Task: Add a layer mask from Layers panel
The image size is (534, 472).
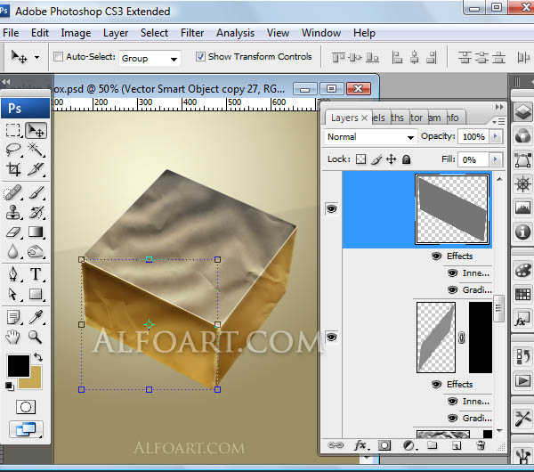Action: point(384,445)
